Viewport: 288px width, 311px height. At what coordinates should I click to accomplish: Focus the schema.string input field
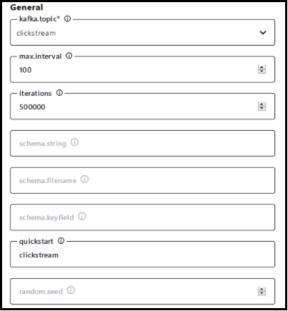[x=142, y=144]
